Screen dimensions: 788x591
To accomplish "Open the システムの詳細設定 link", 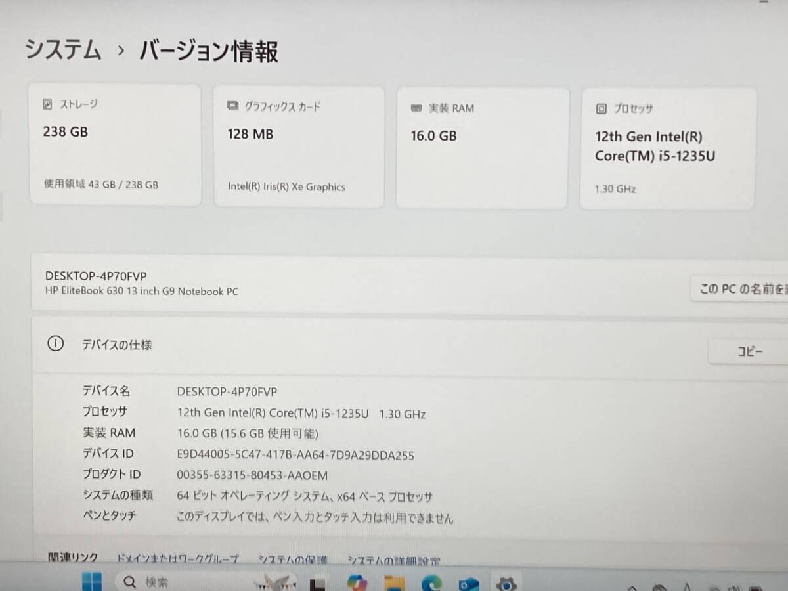I will click(394, 561).
